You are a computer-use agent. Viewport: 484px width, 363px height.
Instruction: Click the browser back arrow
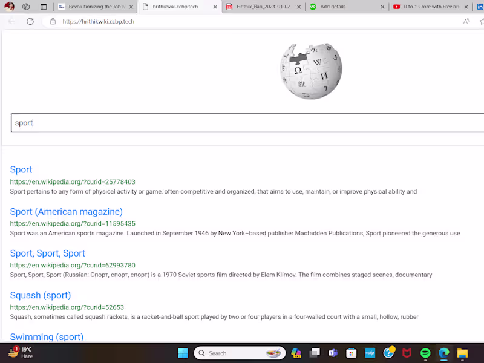(11, 21)
